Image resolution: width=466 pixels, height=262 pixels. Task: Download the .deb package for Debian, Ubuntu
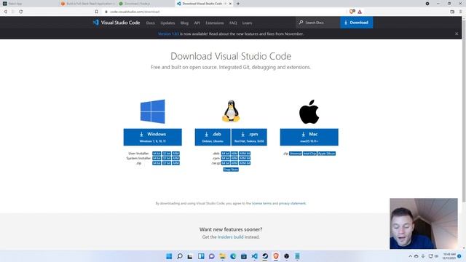tap(213, 137)
